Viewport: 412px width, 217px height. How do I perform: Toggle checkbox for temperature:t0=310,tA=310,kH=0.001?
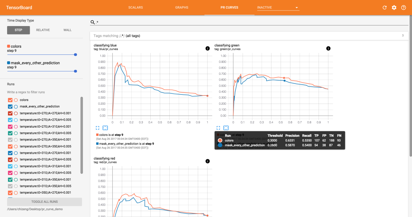(10, 166)
